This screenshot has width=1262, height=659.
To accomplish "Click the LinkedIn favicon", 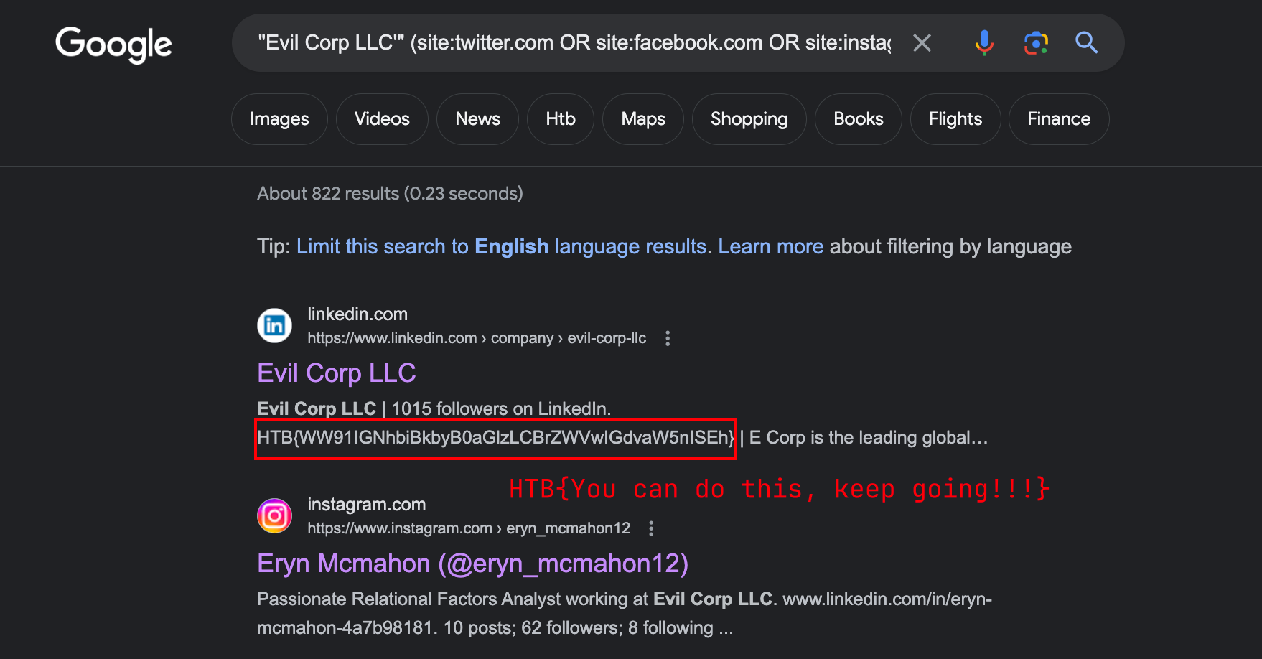I will [275, 326].
